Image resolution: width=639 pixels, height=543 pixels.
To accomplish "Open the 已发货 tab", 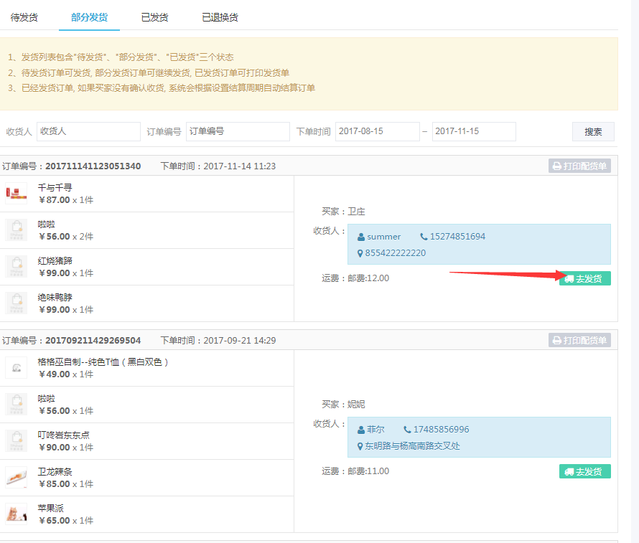I will coord(154,17).
